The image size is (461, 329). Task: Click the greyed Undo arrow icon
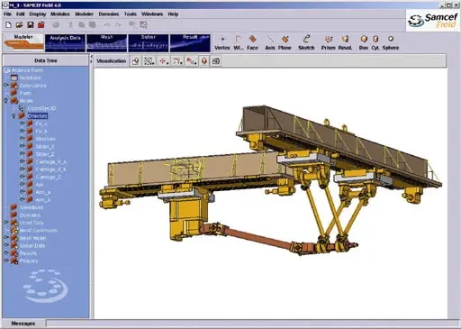(107, 25)
